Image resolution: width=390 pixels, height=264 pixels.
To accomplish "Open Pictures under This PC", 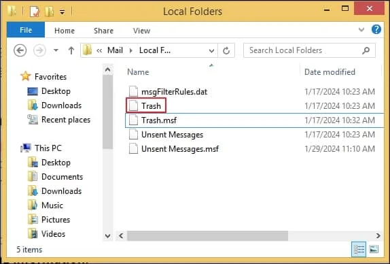I will pos(56,220).
